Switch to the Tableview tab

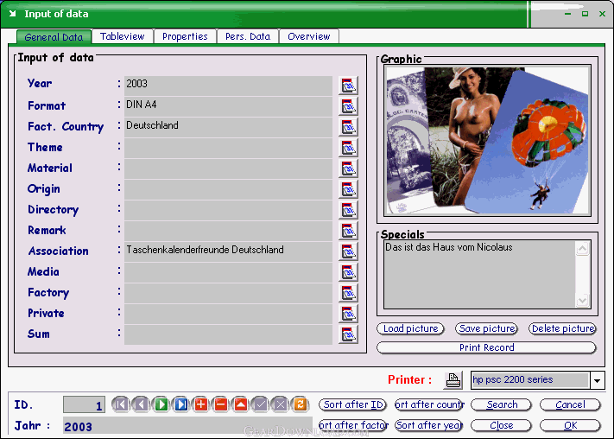123,36
